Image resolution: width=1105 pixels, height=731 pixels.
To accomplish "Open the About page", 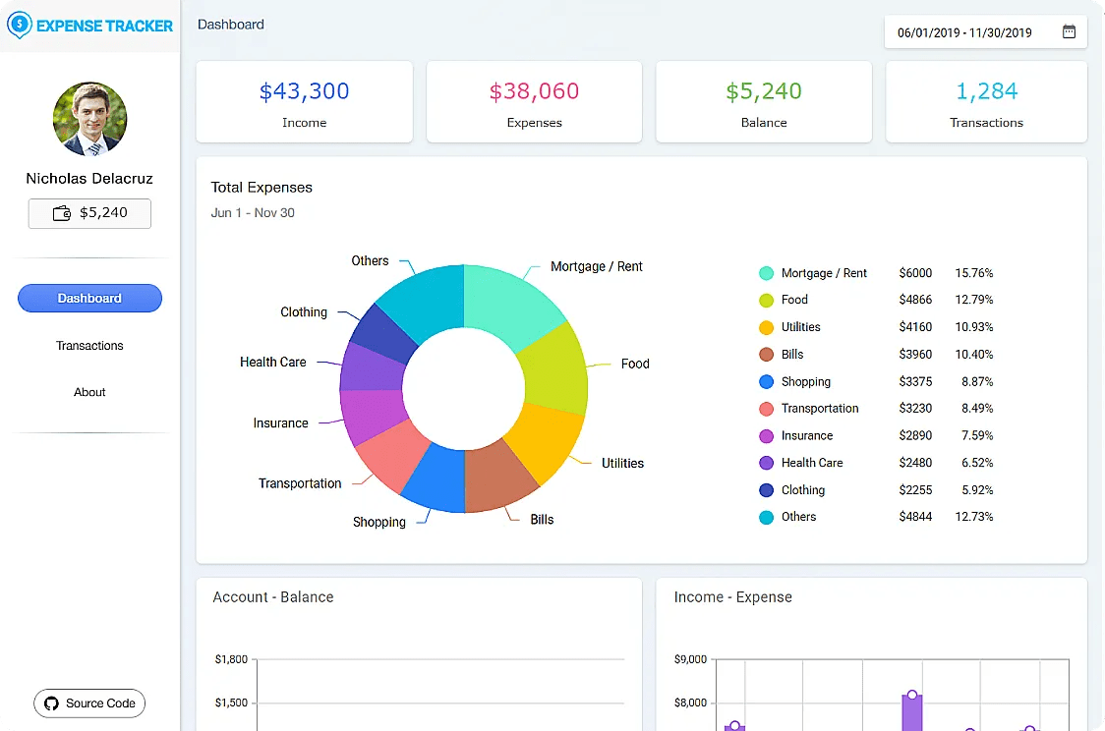I will tap(89, 392).
